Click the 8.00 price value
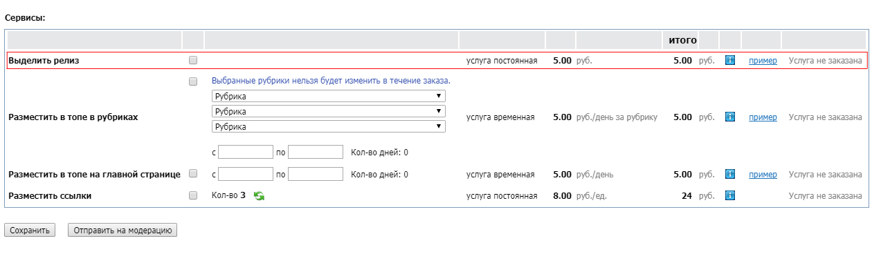Image resolution: width=872 pixels, height=254 pixels. pyautogui.click(x=562, y=196)
